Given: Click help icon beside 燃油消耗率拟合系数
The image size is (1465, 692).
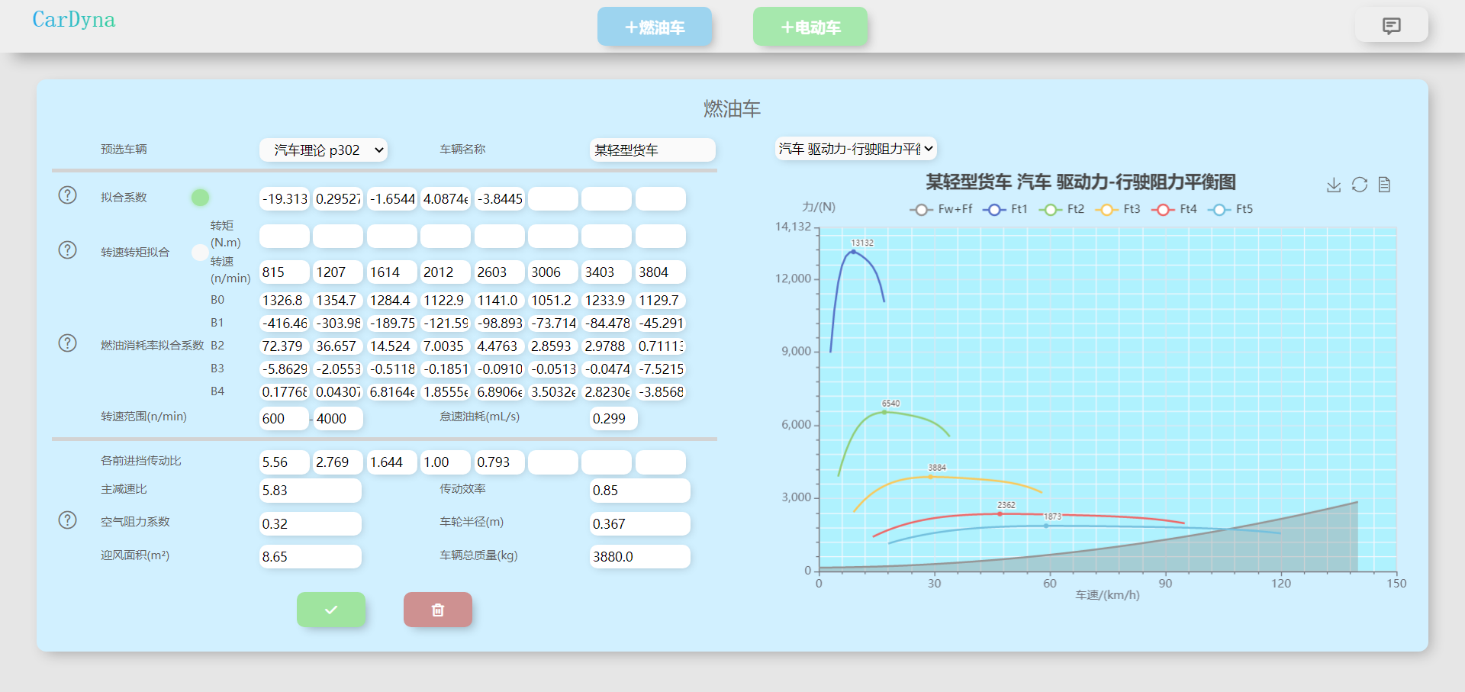Looking at the screenshot, I should pos(67,343).
